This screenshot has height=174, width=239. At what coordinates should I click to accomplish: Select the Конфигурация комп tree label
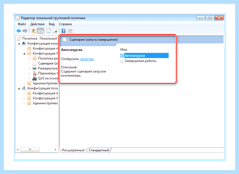click(43, 43)
